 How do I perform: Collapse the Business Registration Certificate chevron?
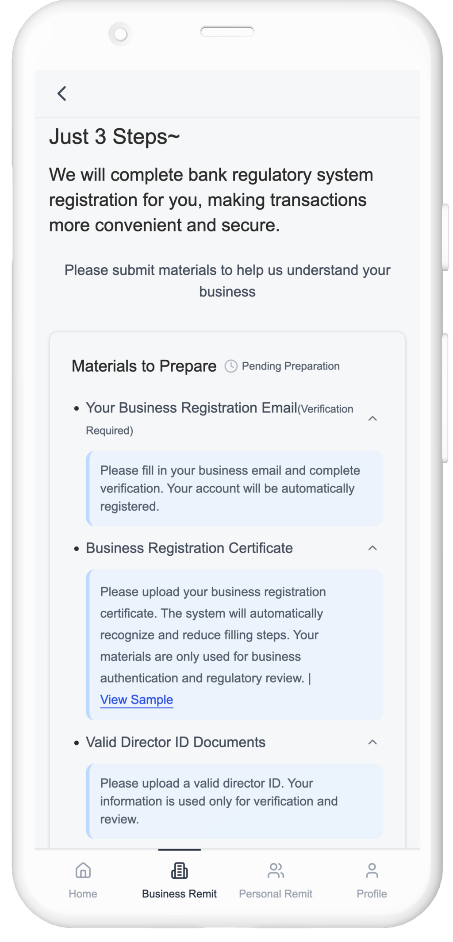point(372,548)
